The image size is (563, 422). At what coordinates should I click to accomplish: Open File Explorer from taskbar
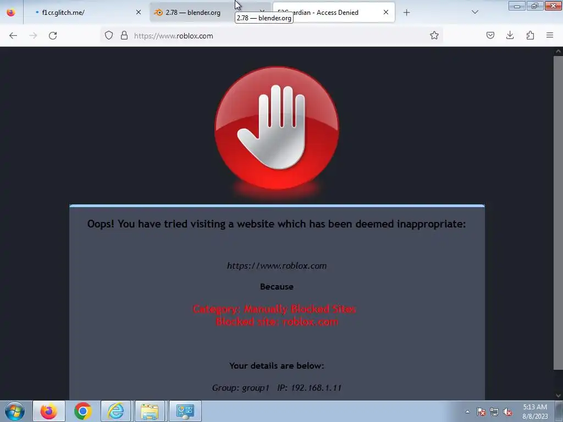(150, 411)
